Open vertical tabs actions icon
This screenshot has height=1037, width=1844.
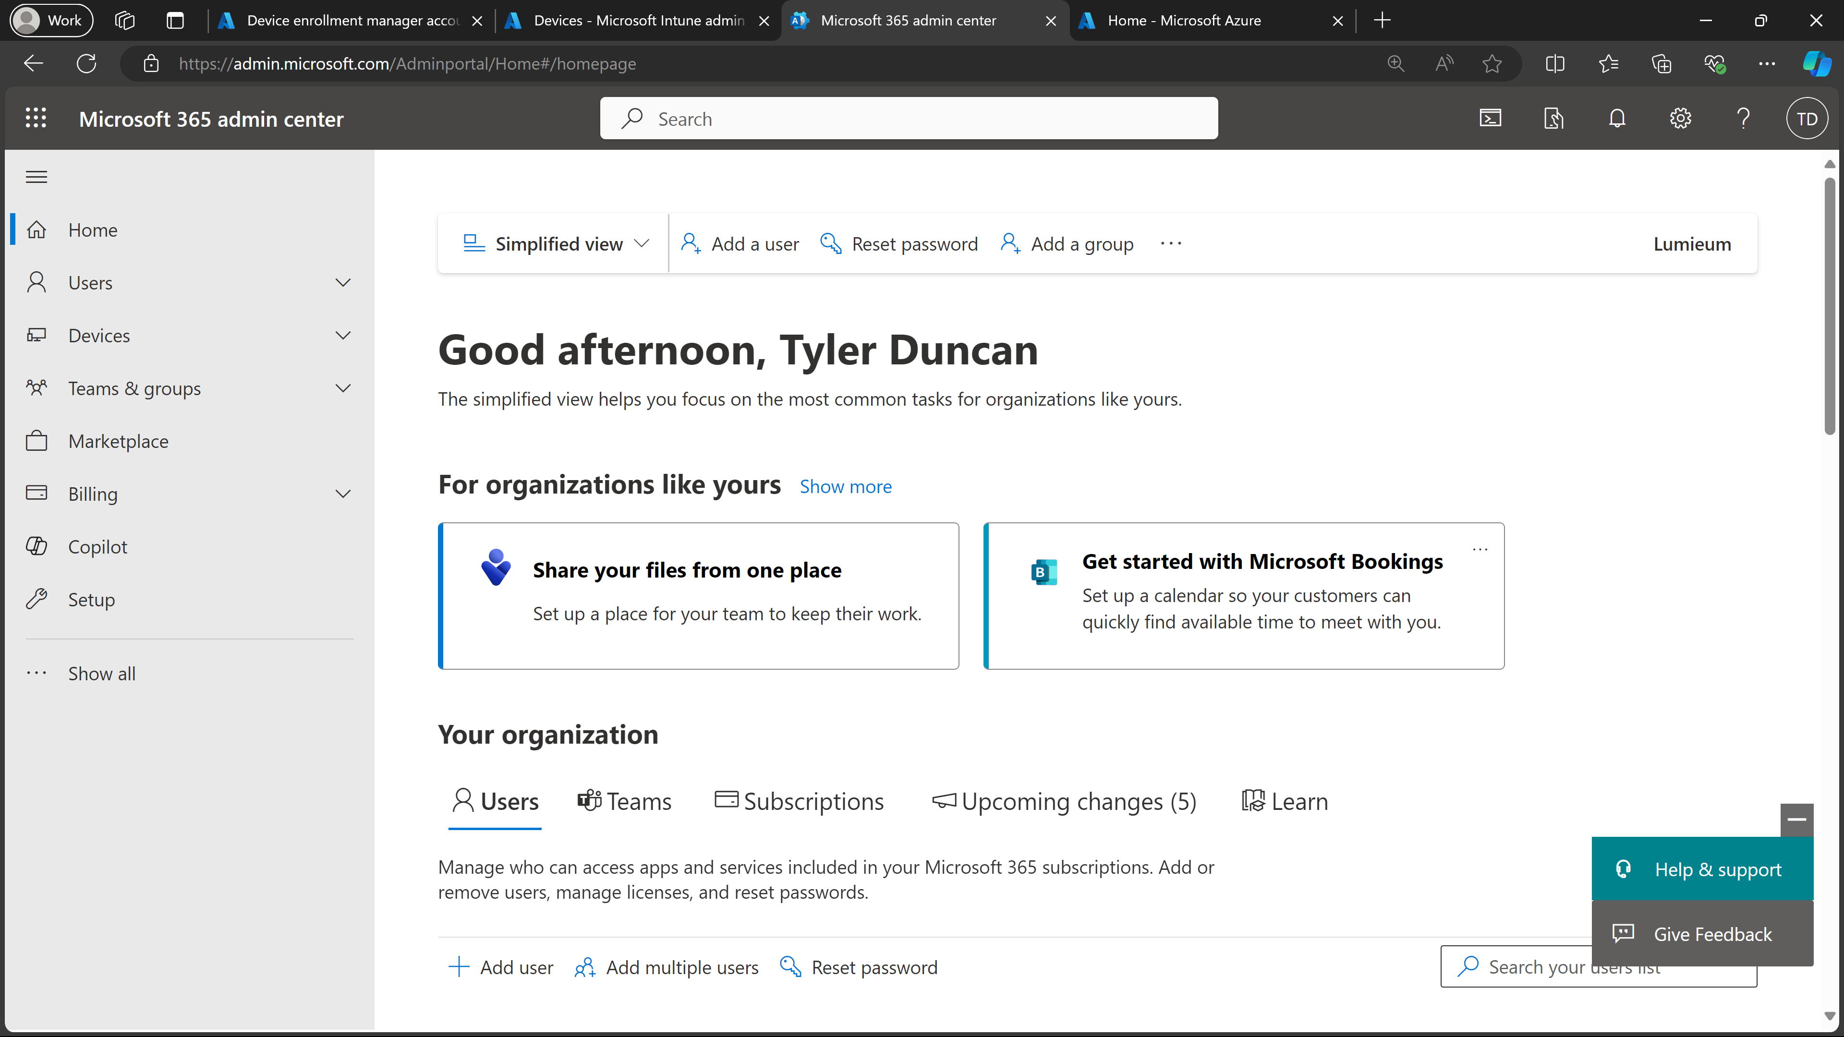[x=175, y=20]
